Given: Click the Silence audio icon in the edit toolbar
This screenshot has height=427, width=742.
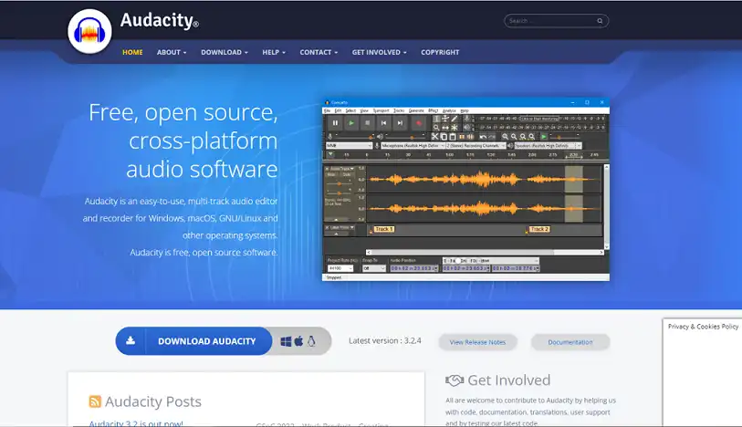Looking at the screenshot, I should coord(470,136).
